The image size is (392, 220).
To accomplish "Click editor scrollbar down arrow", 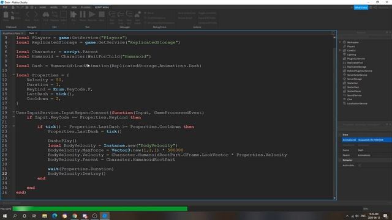I will click(334, 198).
